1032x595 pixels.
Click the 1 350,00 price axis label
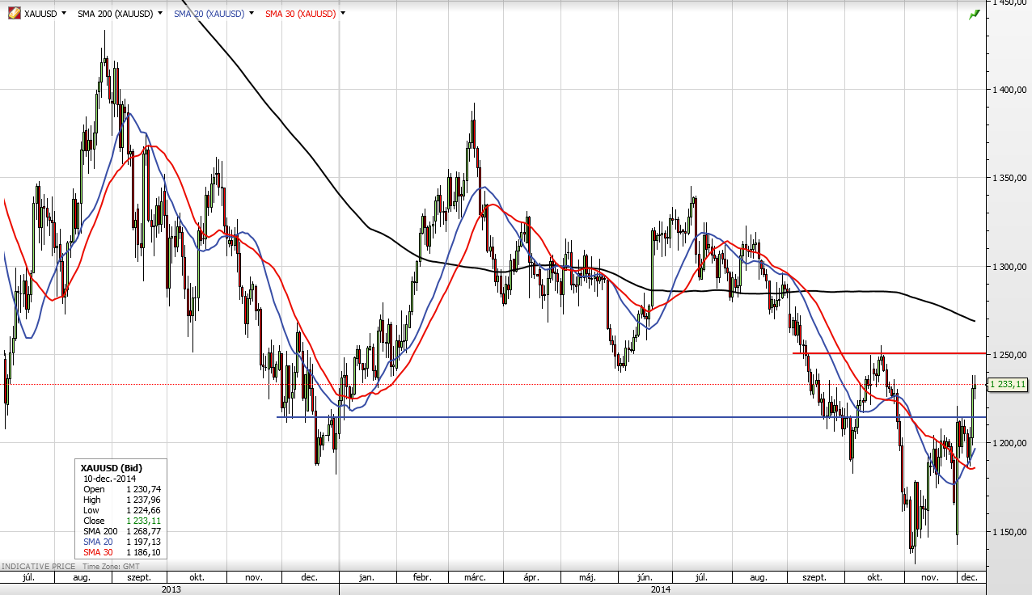(x=1009, y=178)
